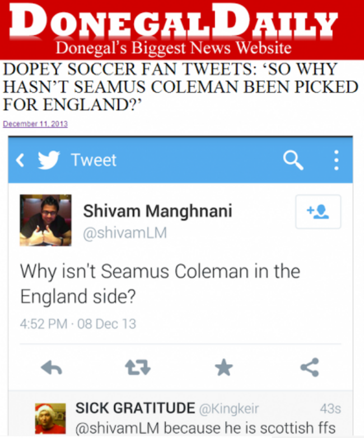Open the December 11, 2013 date link
The image size is (364, 438).
click(x=35, y=124)
